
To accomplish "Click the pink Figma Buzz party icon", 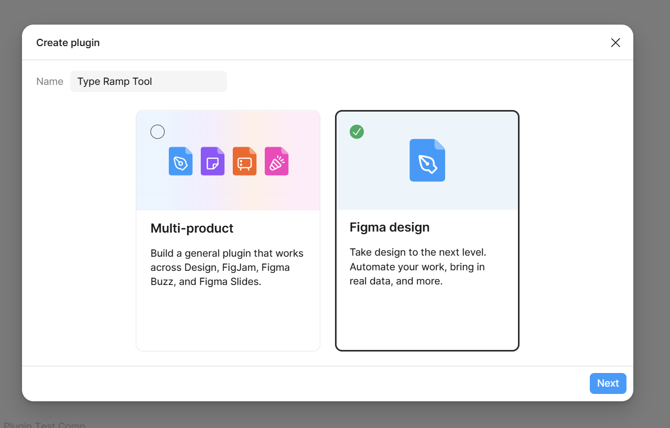I will coord(277,161).
